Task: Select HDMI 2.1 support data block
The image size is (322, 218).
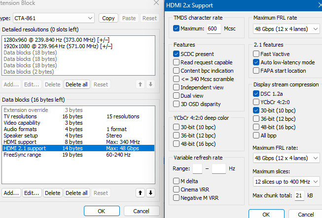Action: pos(79,148)
